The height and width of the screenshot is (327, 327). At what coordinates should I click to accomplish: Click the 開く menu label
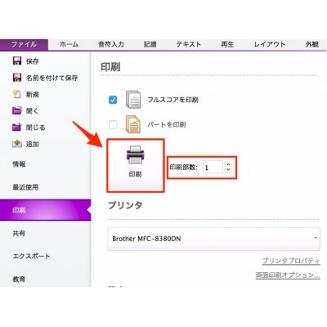[32, 111]
